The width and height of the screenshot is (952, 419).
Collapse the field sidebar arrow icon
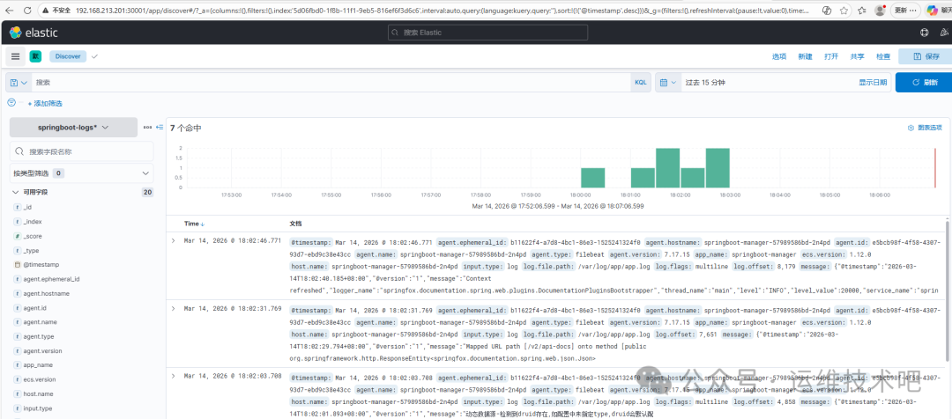(160, 128)
